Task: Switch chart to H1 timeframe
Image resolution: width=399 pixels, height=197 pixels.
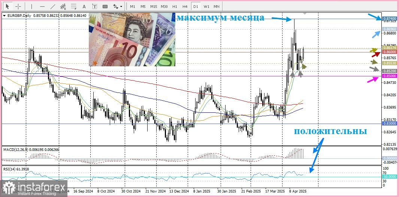Action: click(x=175, y=6)
